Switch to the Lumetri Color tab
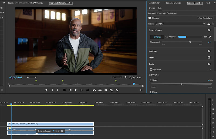Image resolution: width=216 pixels, height=139 pixels. tap(154, 3)
